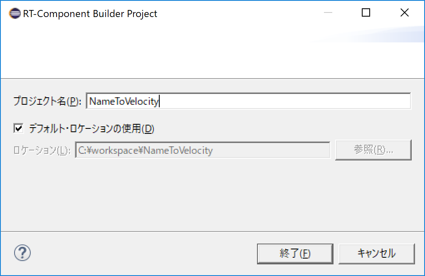Click the ロケーション(L) label

(x=42, y=150)
